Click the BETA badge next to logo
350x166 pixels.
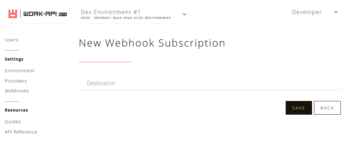coord(63,14)
